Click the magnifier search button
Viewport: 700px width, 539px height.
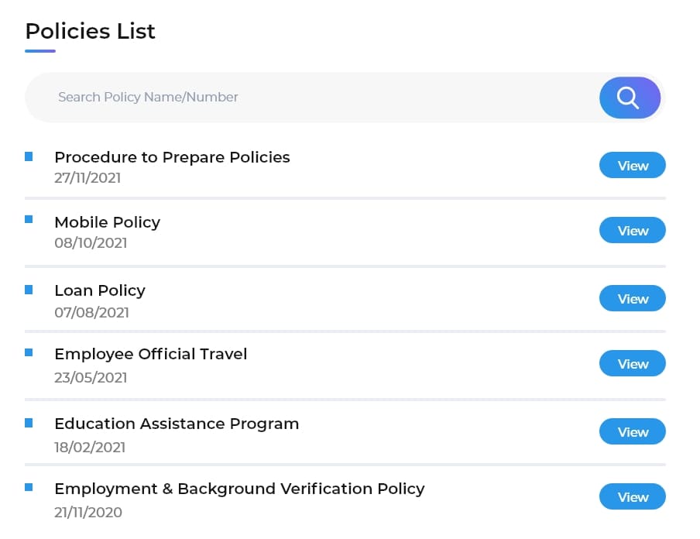coord(629,98)
